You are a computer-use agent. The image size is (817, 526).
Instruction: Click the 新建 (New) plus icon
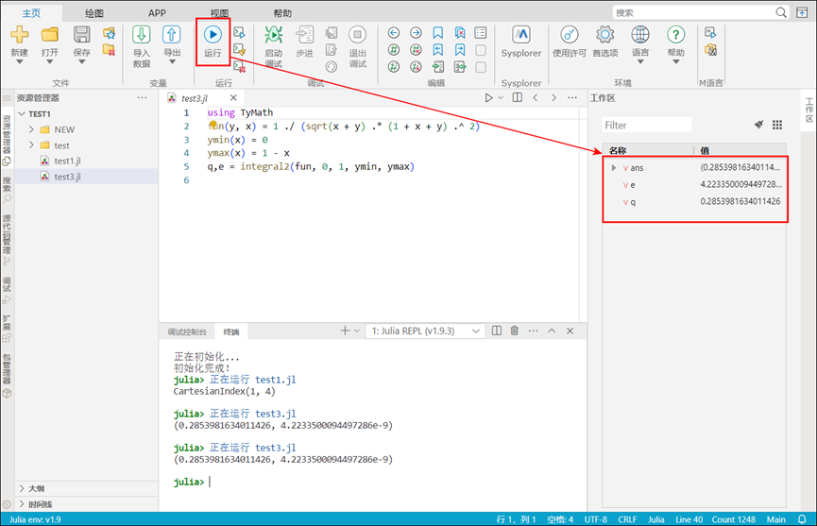click(19, 34)
